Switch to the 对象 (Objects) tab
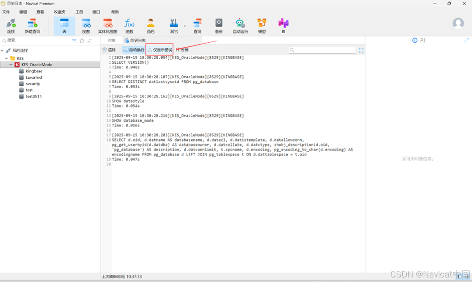472x282 pixels. [111, 40]
